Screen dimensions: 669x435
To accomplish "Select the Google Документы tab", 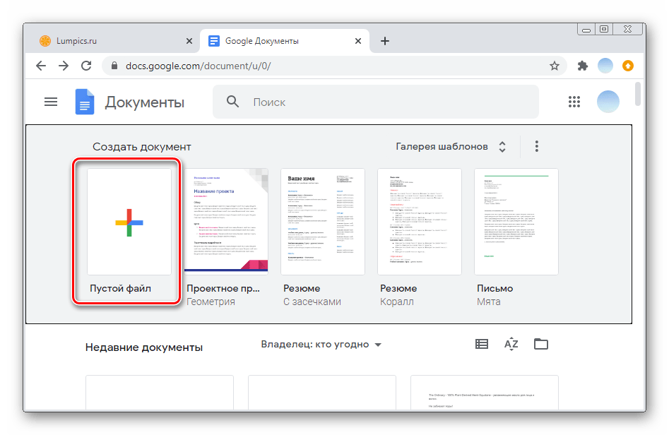I will tap(285, 41).
